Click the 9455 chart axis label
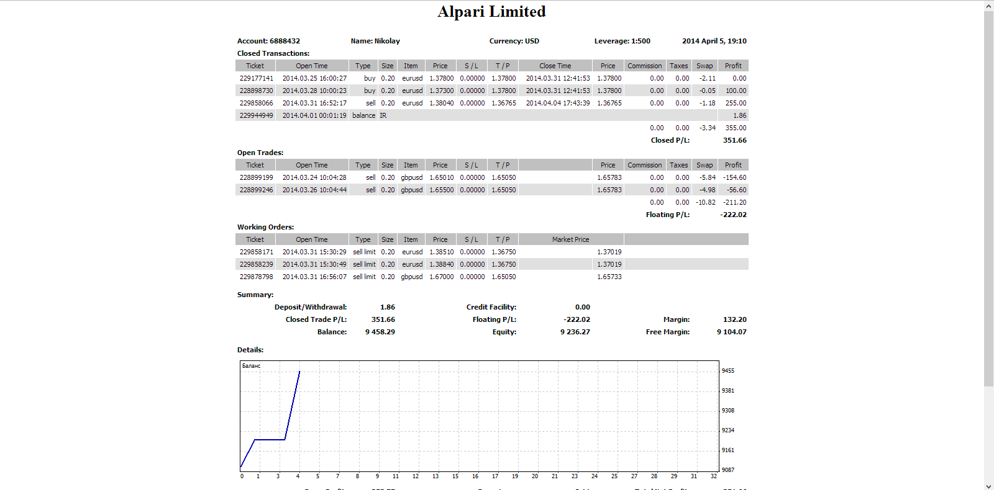This screenshot has height=490, width=994. click(728, 371)
